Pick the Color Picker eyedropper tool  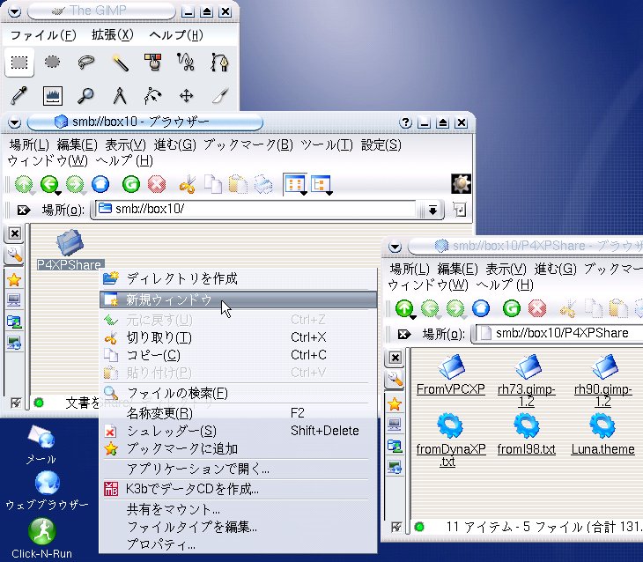point(19,96)
